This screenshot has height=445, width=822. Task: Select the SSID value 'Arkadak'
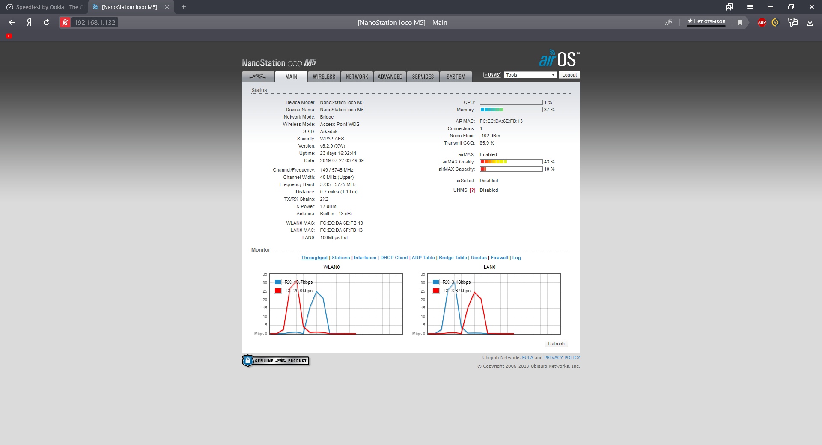tap(329, 132)
